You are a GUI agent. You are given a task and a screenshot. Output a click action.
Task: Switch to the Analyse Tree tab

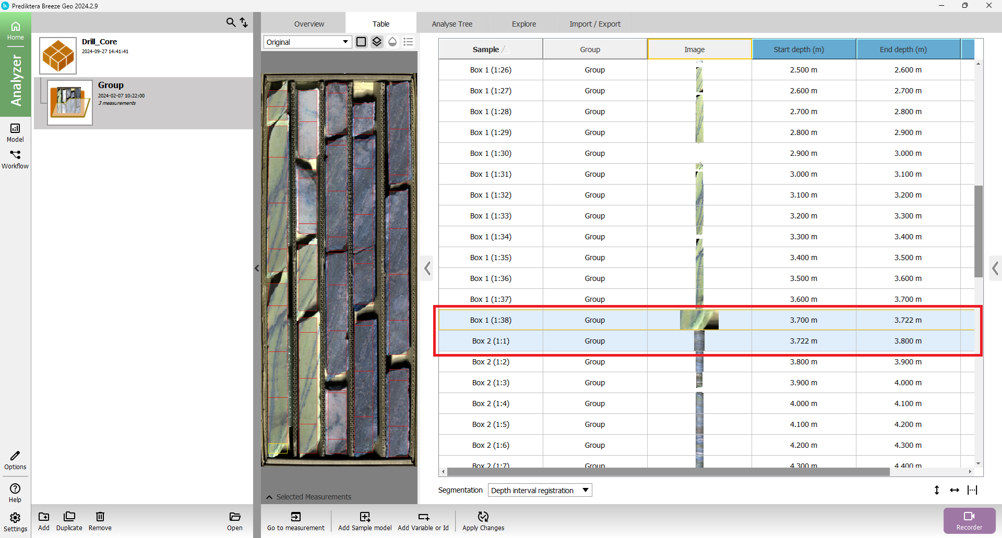click(452, 24)
